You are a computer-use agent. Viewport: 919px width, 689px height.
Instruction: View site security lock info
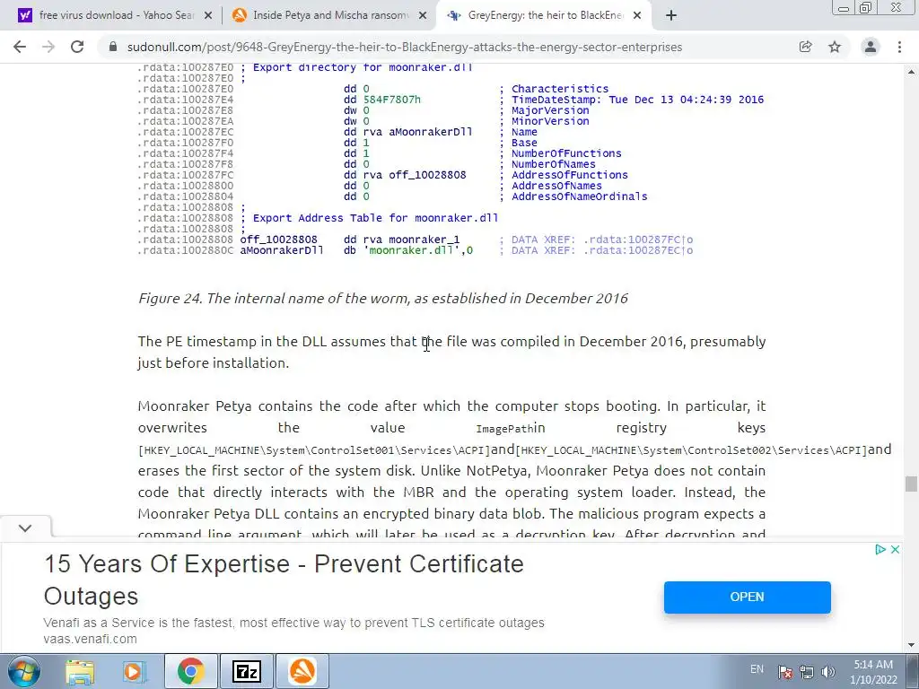(x=113, y=47)
